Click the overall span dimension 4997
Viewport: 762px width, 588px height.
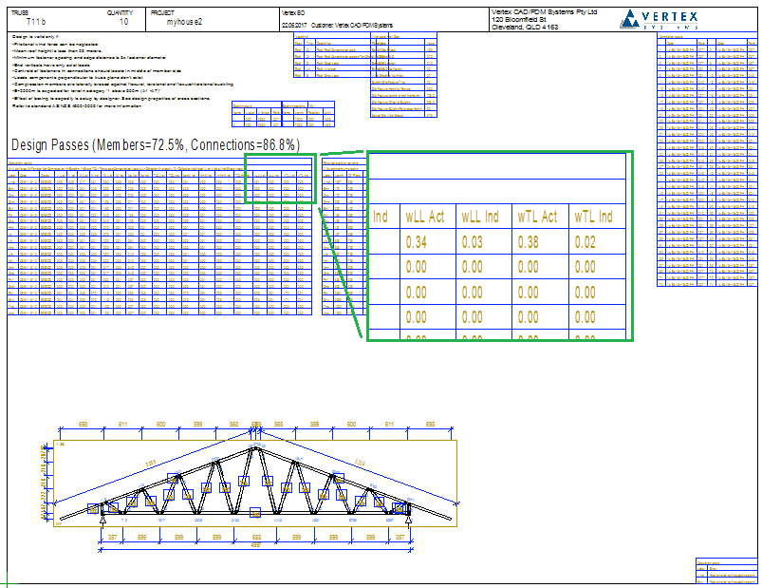[x=255, y=545]
